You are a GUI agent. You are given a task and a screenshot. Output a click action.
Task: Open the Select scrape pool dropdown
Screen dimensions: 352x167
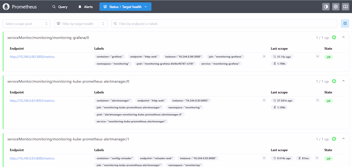coord(27,24)
